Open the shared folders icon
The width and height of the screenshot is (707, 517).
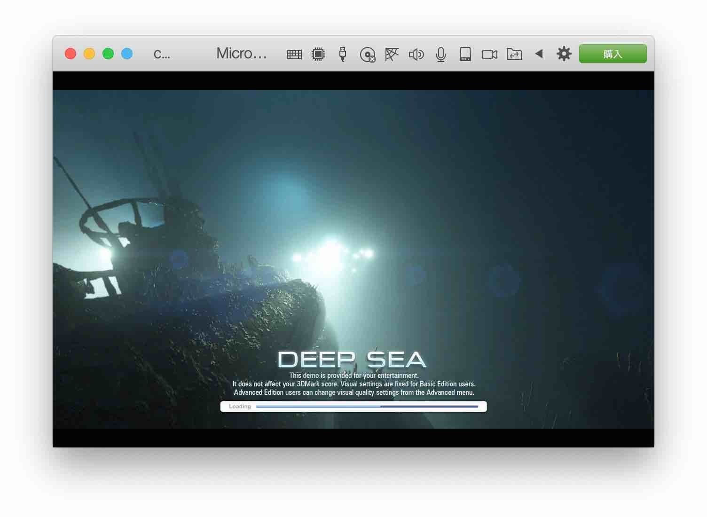[x=514, y=54]
